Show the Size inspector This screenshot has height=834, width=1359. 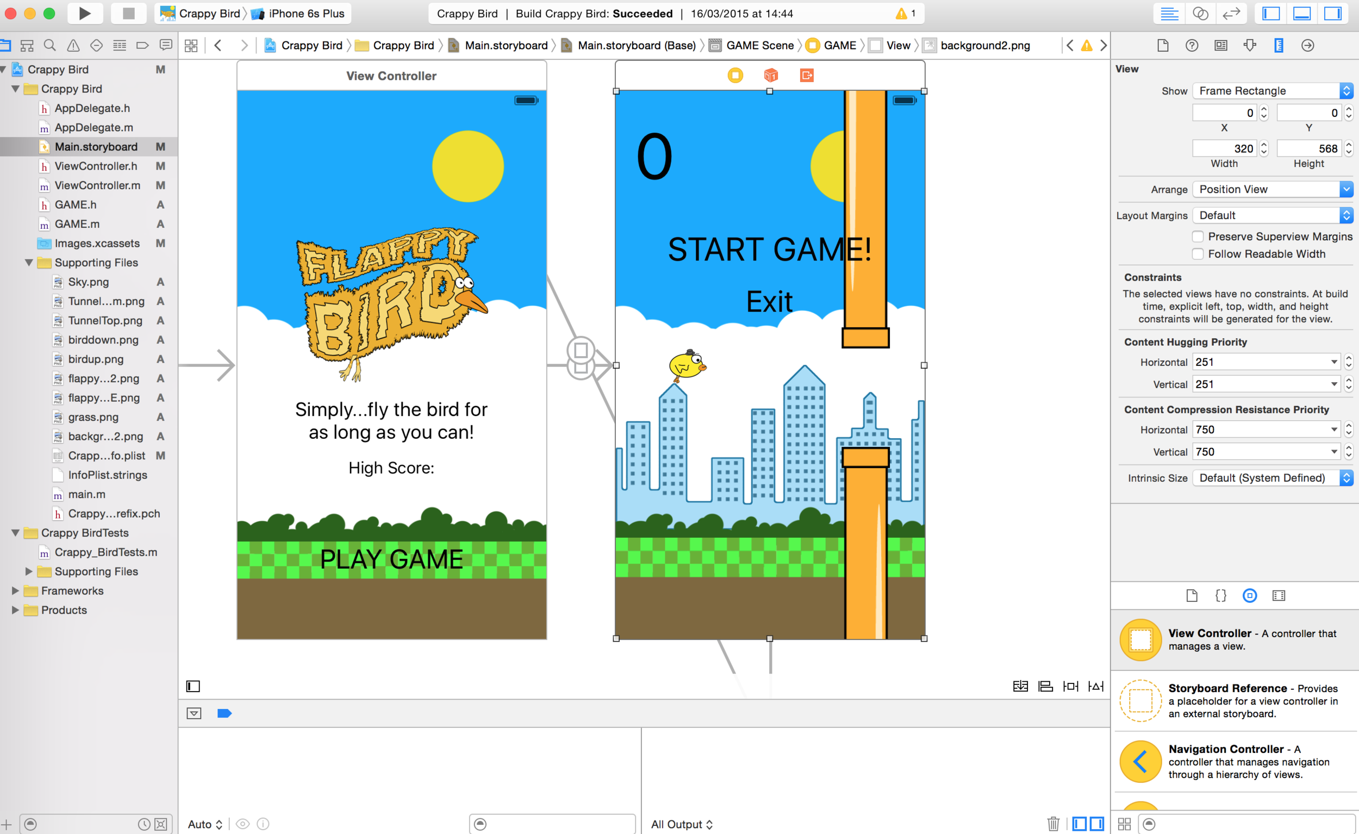[x=1279, y=45]
